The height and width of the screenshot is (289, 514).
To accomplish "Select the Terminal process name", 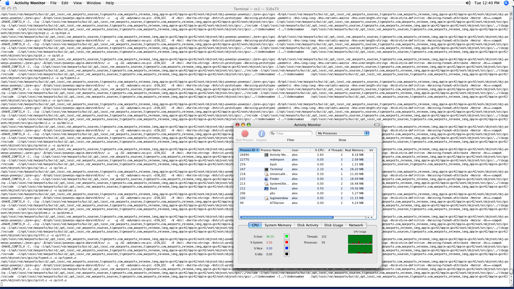I will (276, 169).
